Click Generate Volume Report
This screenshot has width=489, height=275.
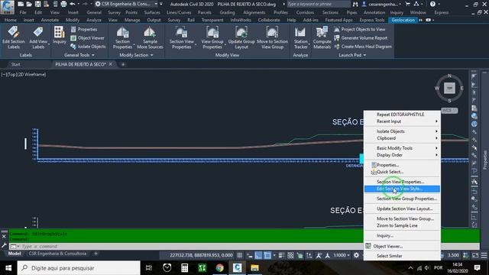point(361,38)
